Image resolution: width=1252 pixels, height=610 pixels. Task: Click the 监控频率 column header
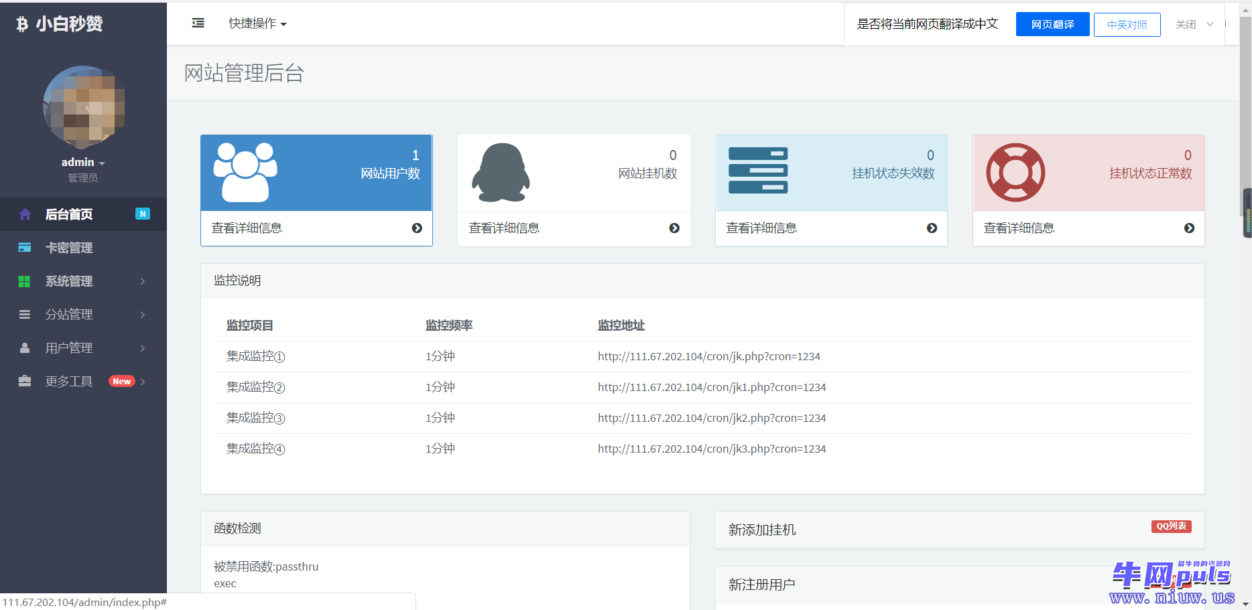[x=449, y=325]
